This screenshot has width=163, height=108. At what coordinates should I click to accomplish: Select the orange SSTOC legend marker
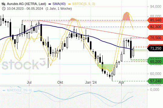coord(69,4)
